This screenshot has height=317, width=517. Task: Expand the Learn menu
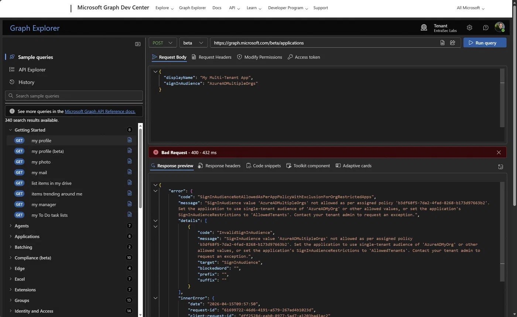pyautogui.click(x=254, y=8)
